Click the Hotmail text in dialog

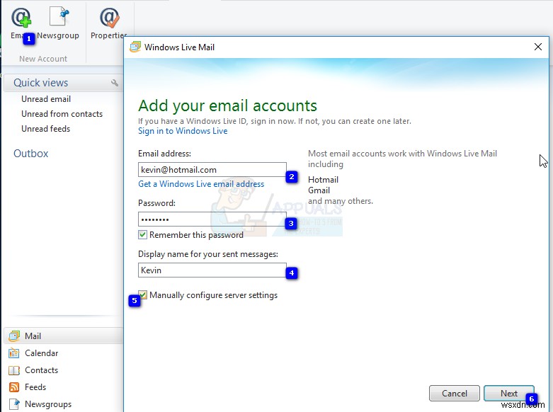pos(323,180)
